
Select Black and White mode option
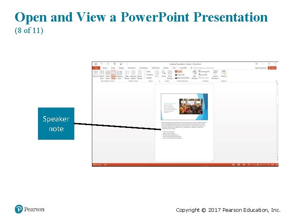[182, 78]
